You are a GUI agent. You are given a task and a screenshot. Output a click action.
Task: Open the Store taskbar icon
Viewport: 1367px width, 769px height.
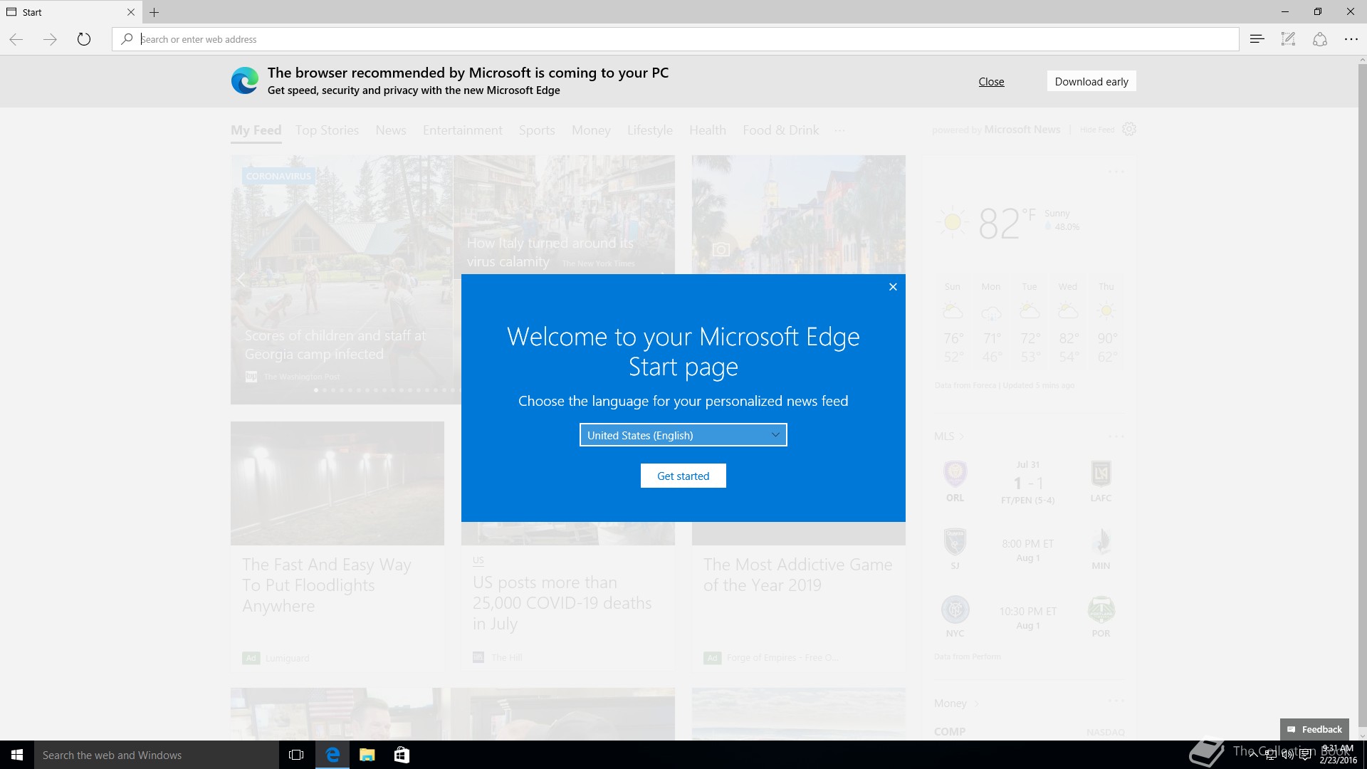(x=402, y=755)
